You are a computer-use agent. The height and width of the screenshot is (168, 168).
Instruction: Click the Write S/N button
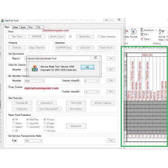click(76, 103)
